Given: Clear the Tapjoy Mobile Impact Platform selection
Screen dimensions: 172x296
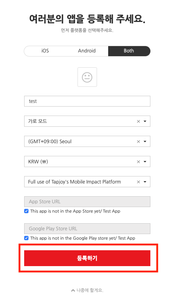Looking at the screenshot, I should click(x=138, y=182).
